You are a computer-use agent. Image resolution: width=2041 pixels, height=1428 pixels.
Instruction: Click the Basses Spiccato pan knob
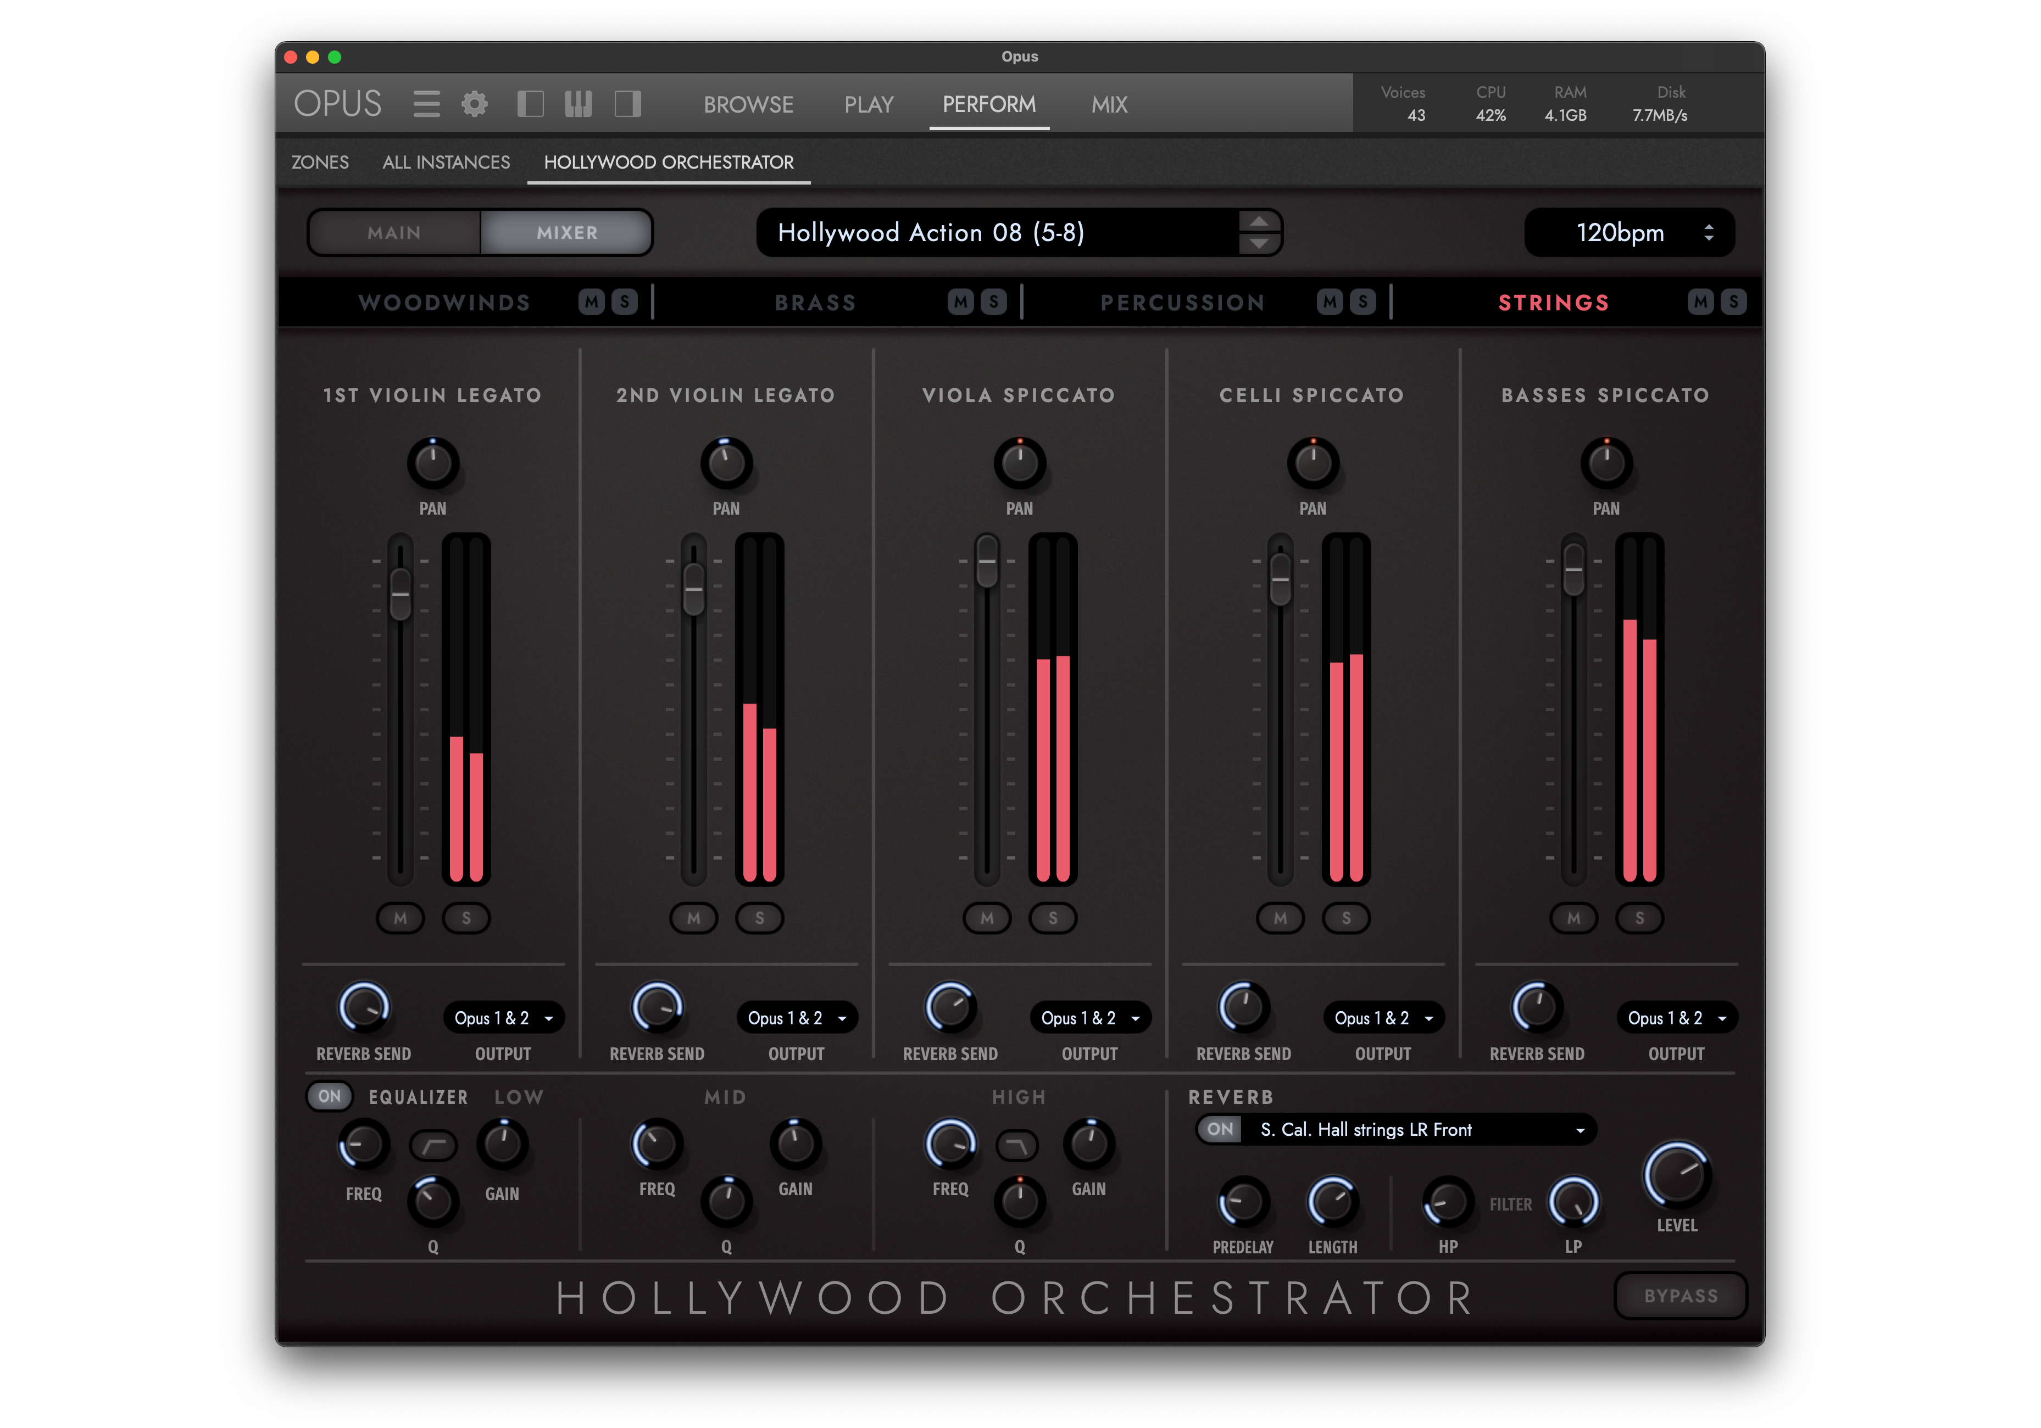1606,463
